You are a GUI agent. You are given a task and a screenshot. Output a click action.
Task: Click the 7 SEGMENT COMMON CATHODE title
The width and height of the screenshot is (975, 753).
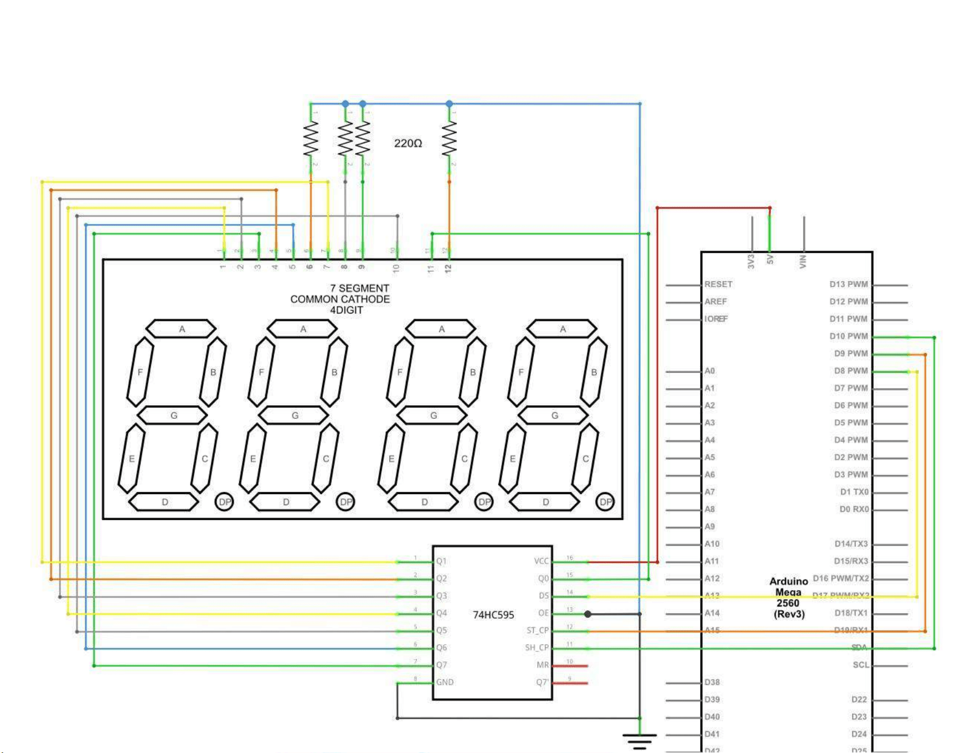pyautogui.click(x=340, y=299)
